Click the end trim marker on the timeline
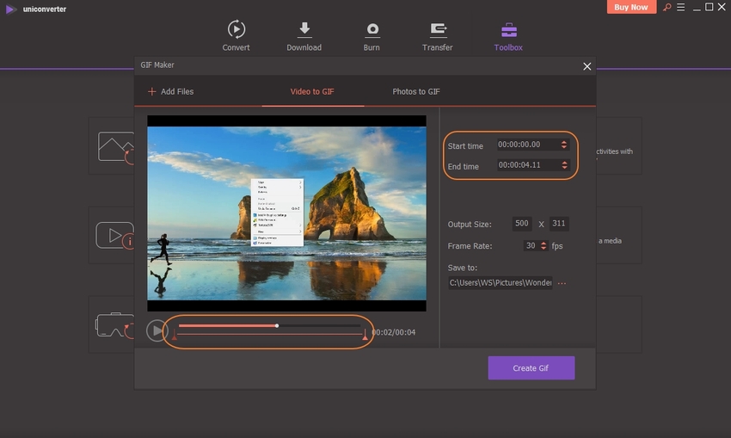The image size is (731, 438). coord(365,336)
